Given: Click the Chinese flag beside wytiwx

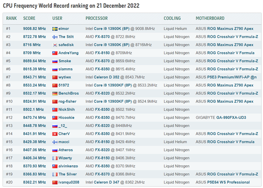Looking at the screenshot, I should click(55, 77).
